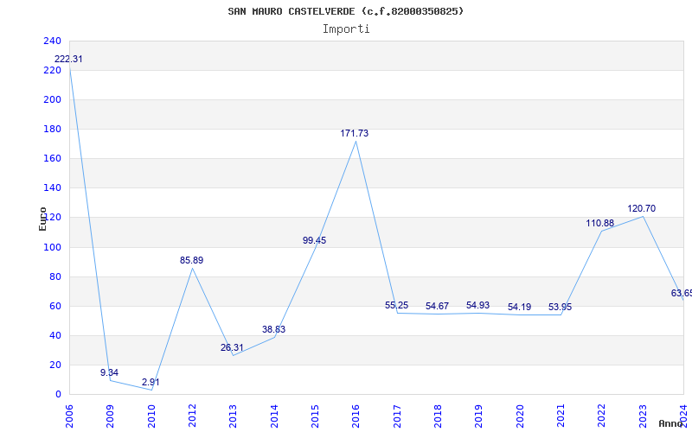Click the 53.95 value label
The height and width of the screenshot is (432, 692).
pyautogui.click(x=560, y=307)
